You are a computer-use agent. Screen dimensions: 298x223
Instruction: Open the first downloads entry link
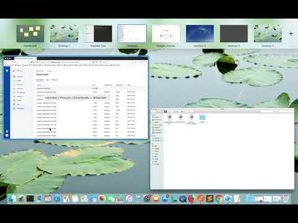pyautogui.click(x=43, y=88)
